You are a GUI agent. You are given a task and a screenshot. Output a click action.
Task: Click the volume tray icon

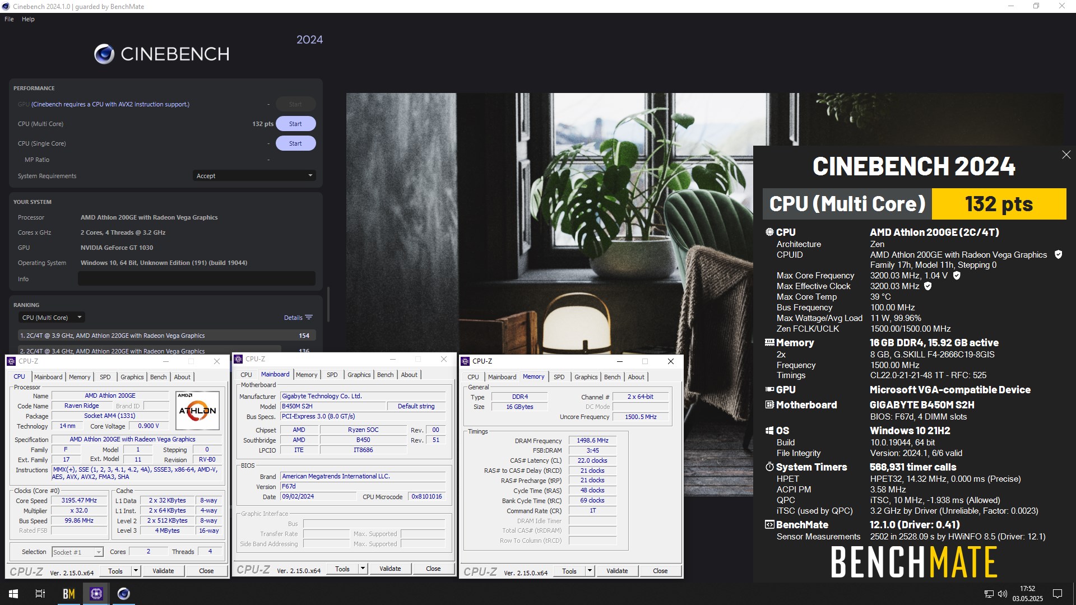click(x=1003, y=594)
